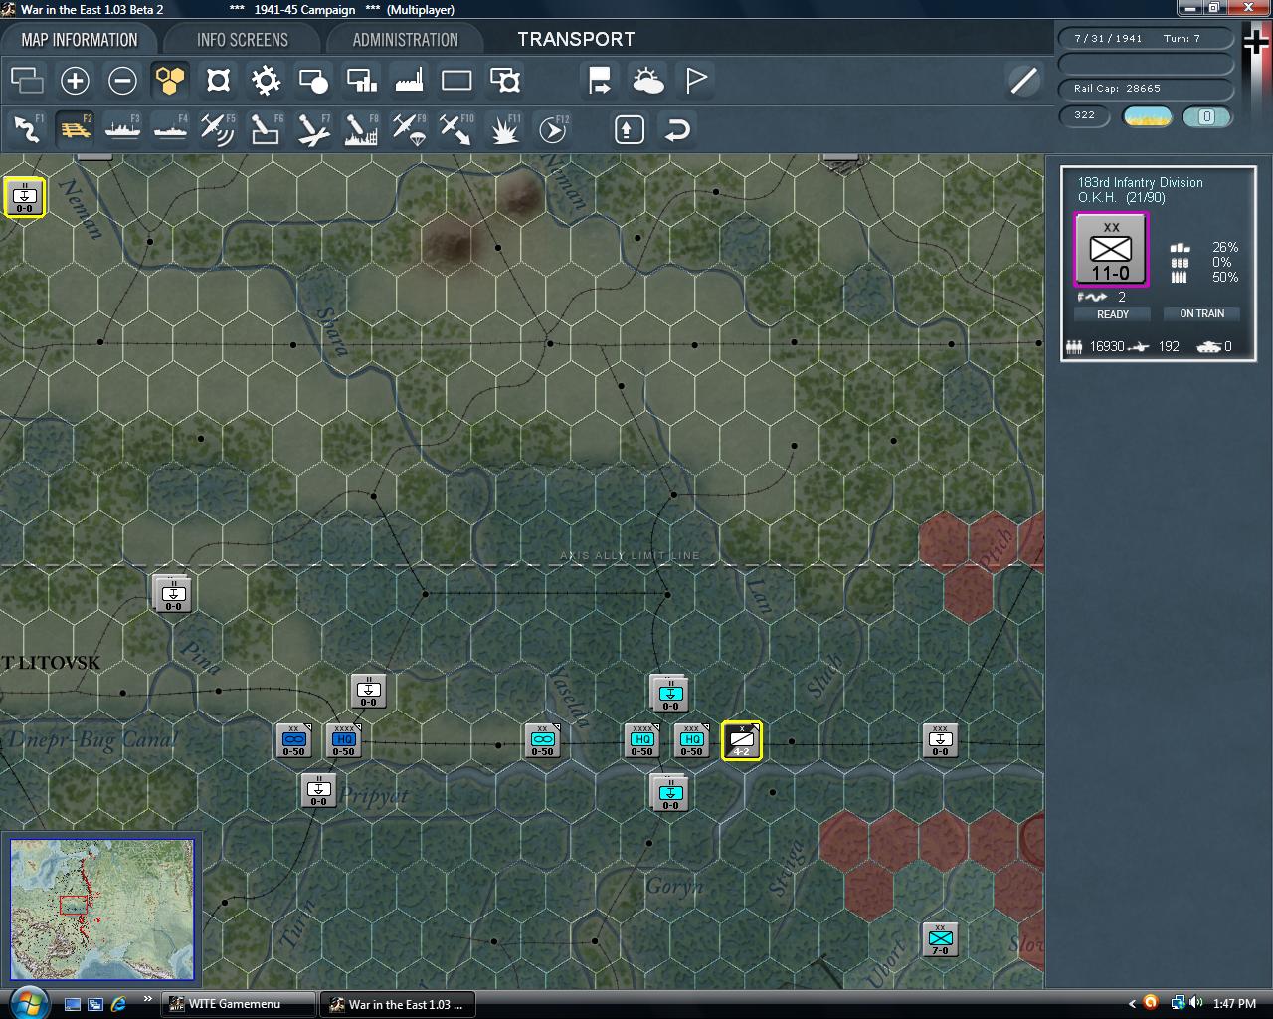Zoom out of the map
Viewport: 1273px width, 1019px height.
click(x=122, y=80)
